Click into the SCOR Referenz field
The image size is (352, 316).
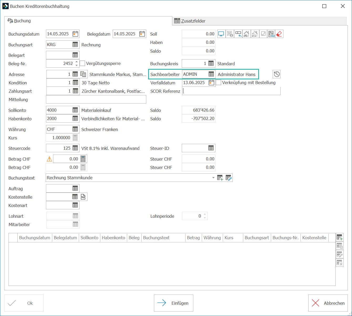[231, 91]
